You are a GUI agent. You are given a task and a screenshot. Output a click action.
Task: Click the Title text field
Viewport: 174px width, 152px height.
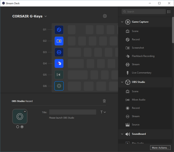[73, 112]
